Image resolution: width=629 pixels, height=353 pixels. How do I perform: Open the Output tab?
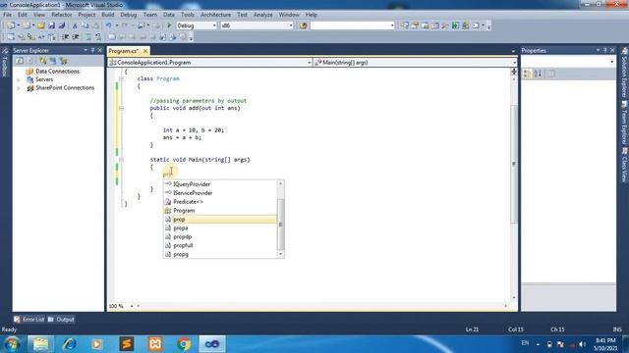point(61,320)
